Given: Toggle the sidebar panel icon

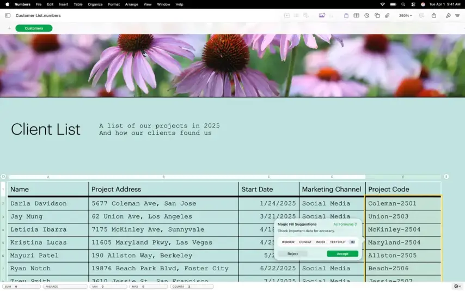Looking at the screenshot, I should point(8,16).
